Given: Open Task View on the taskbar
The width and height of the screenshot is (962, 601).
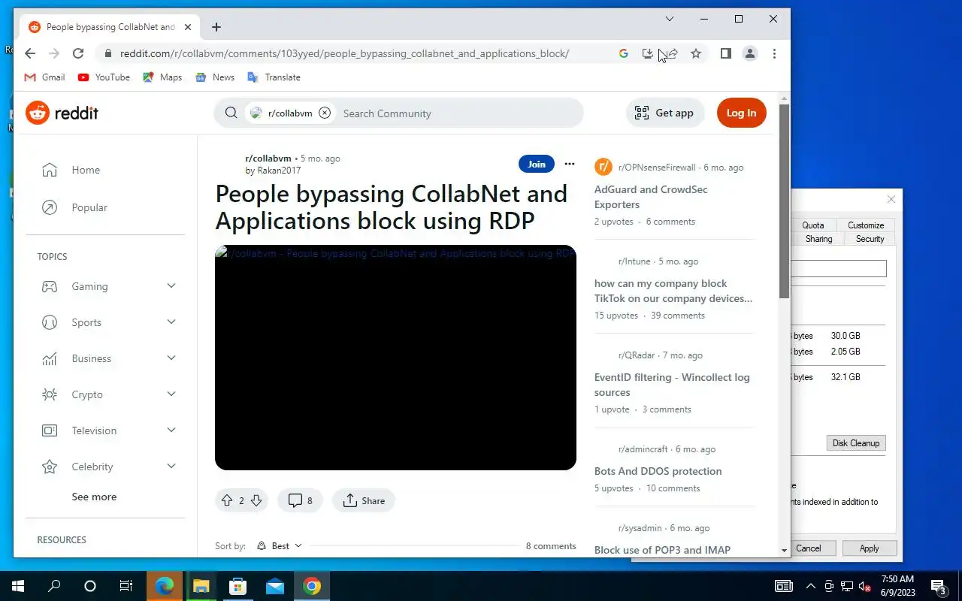Looking at the screenshot, I should [126, 586].
